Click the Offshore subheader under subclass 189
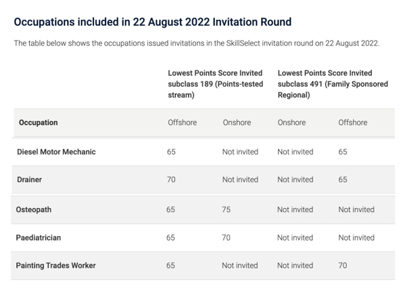 182,123
